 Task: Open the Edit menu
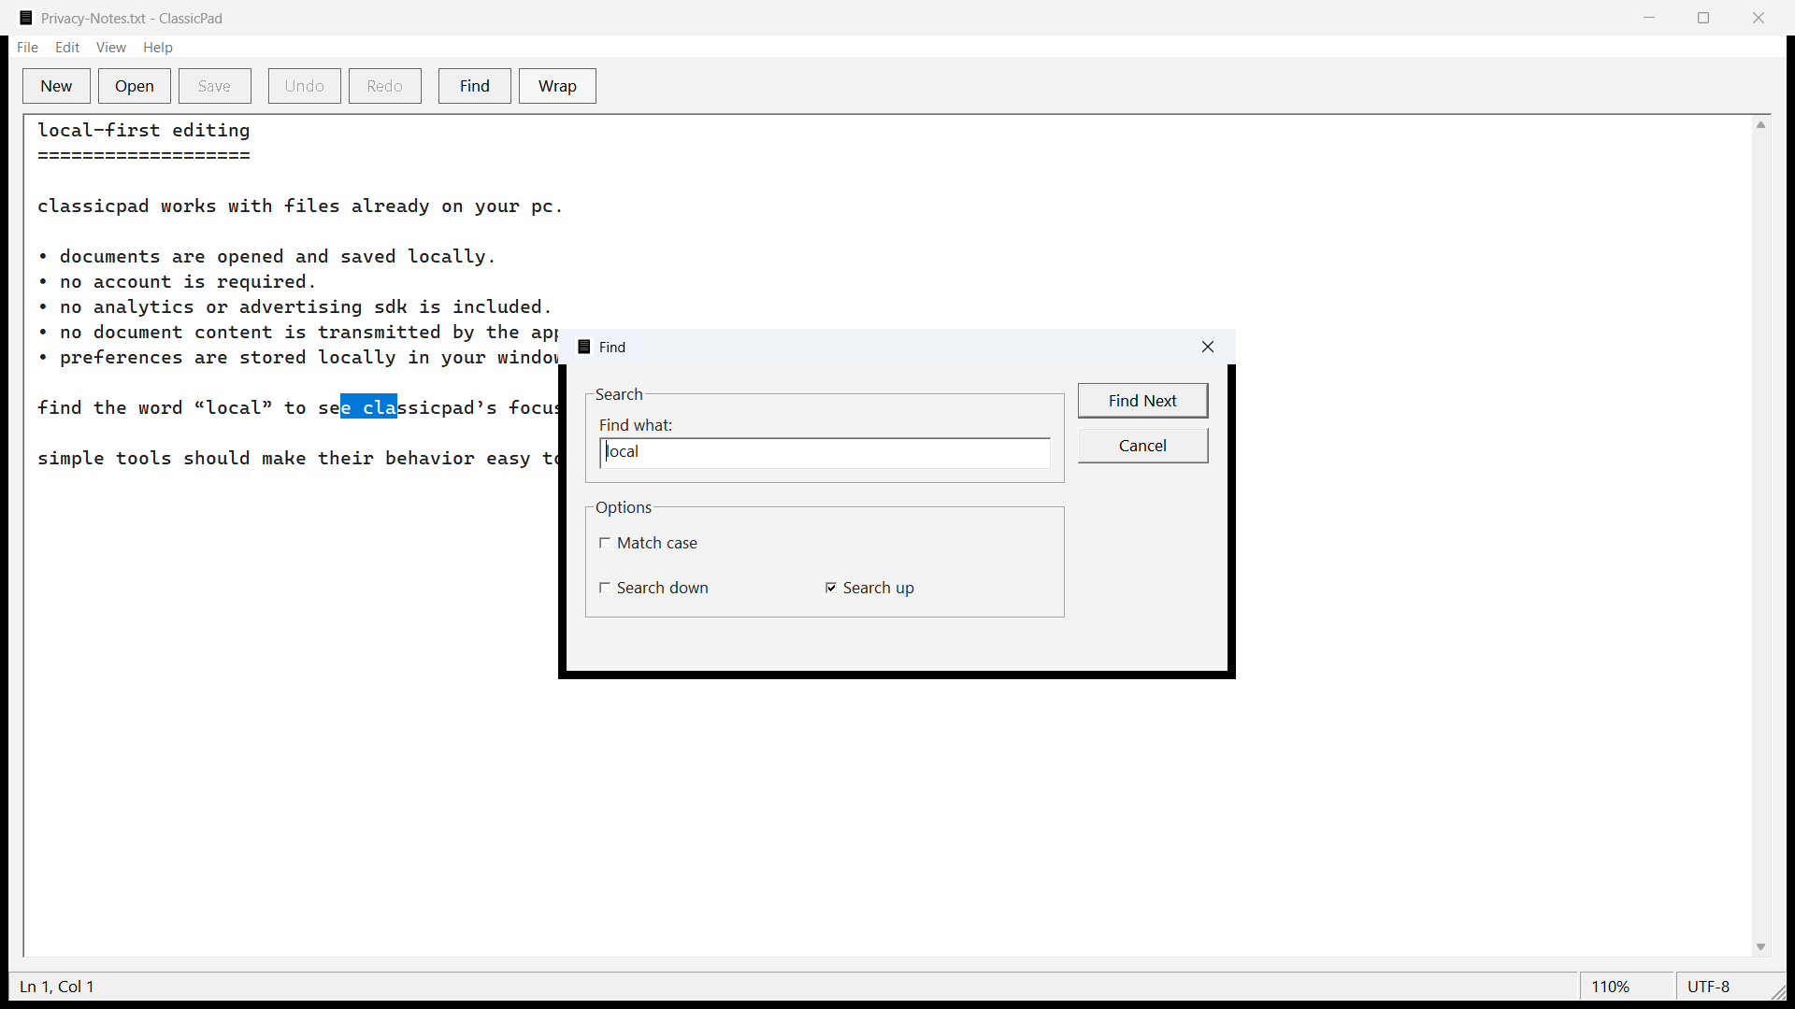click(x=67, y=47)
